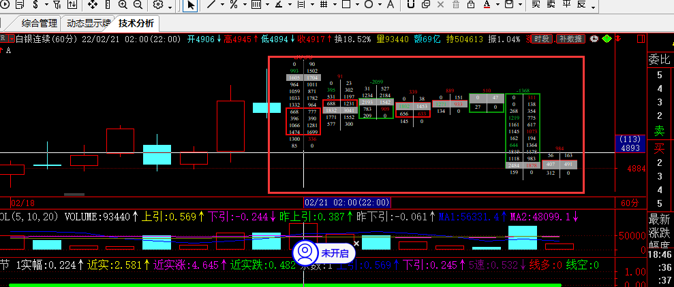Click the 时段 button
674x287 pixels.
pyautogui.click(x=542, y=39)
